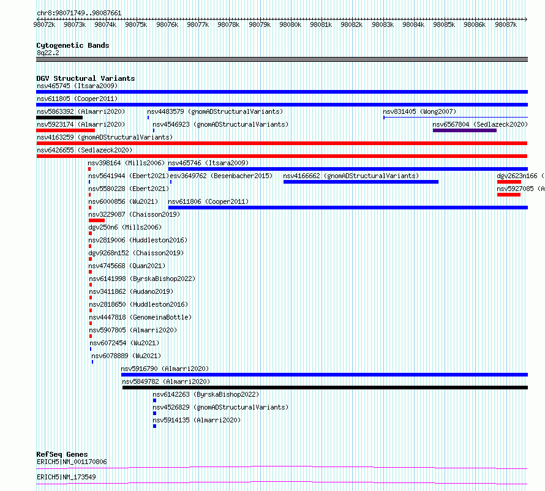Image resolution: width=545 pixels, height=491 pixels.
Task: Click nsv5914135 (Almarri2020) label
Action: click(x=197, y=420)
